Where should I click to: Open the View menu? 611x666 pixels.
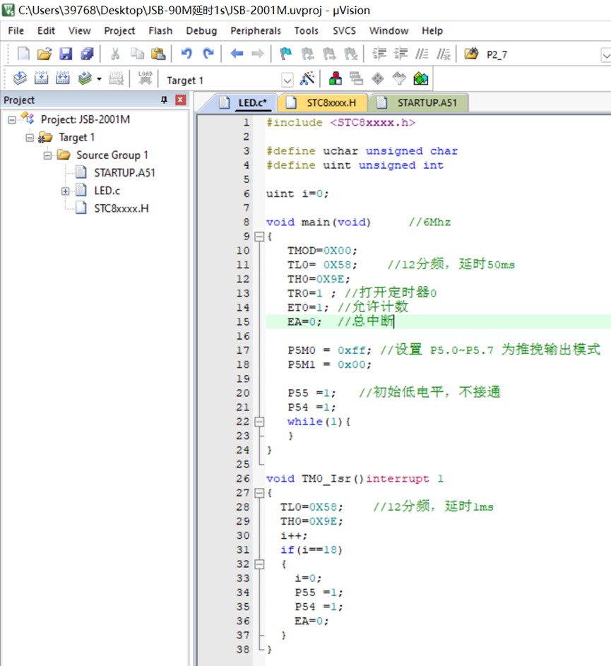(79, 30)
